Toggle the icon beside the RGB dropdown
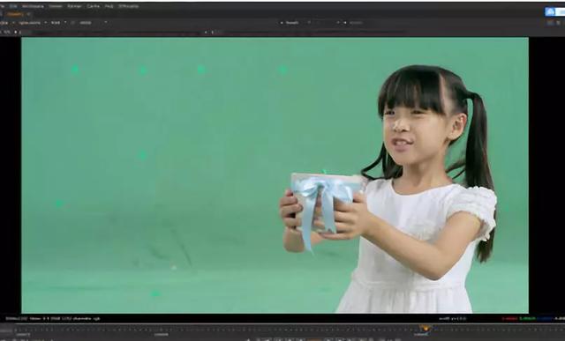Screen dimensions: 565x341 click(72, 23)
